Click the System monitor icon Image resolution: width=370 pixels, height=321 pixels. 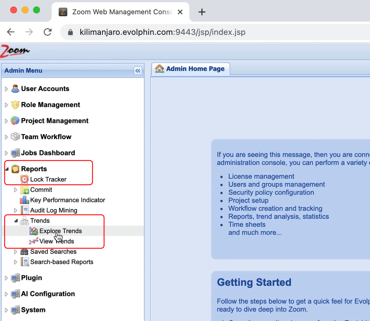15,310
